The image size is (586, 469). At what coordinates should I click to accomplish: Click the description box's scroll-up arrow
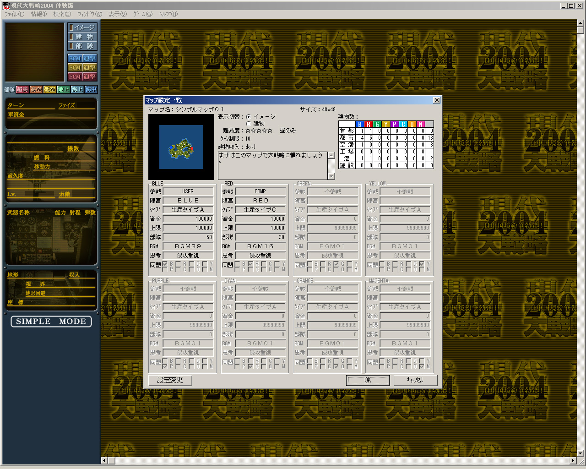click(331, 155)
